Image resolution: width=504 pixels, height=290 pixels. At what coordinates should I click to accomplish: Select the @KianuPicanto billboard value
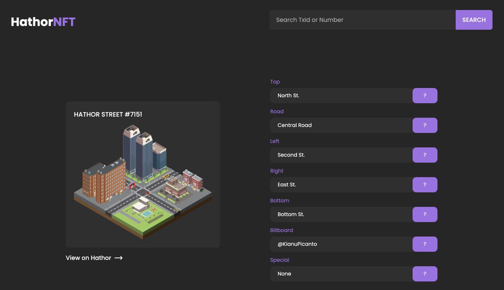point(341,244)
